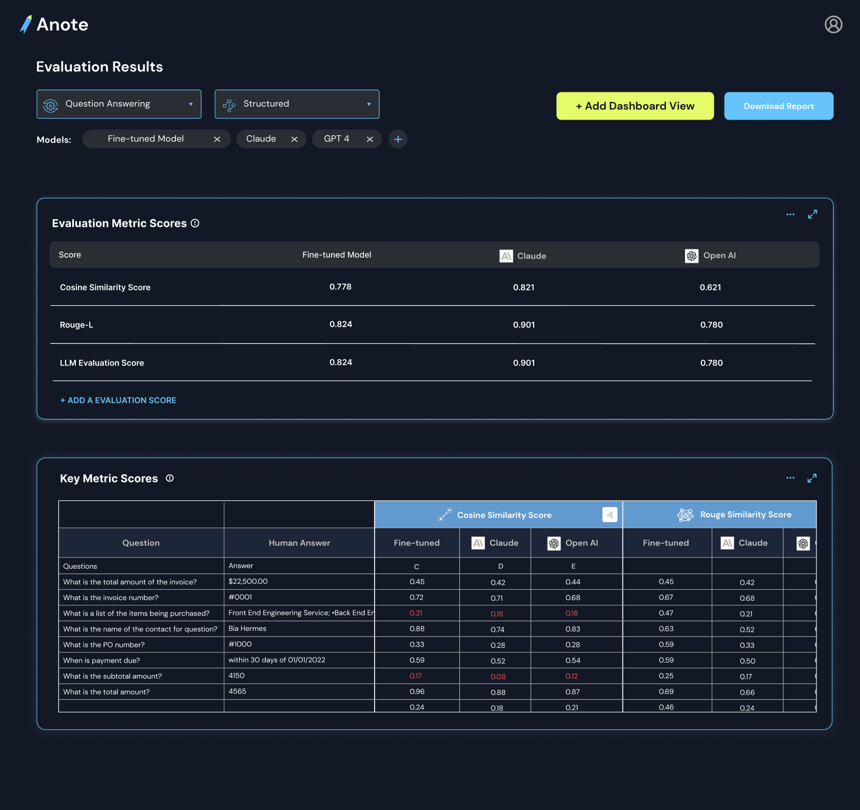Click the gear icon beside Question Answering
Image resolution: width=860 pixels, height=810 pixels.
[x=50, y=105]
